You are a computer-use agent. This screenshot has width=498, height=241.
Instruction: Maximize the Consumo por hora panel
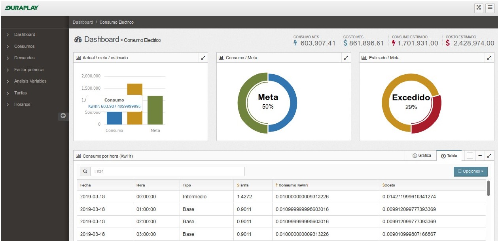click(x=489, y=156)
